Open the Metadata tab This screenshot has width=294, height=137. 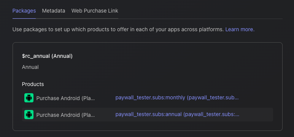click(x=54, y=11)
